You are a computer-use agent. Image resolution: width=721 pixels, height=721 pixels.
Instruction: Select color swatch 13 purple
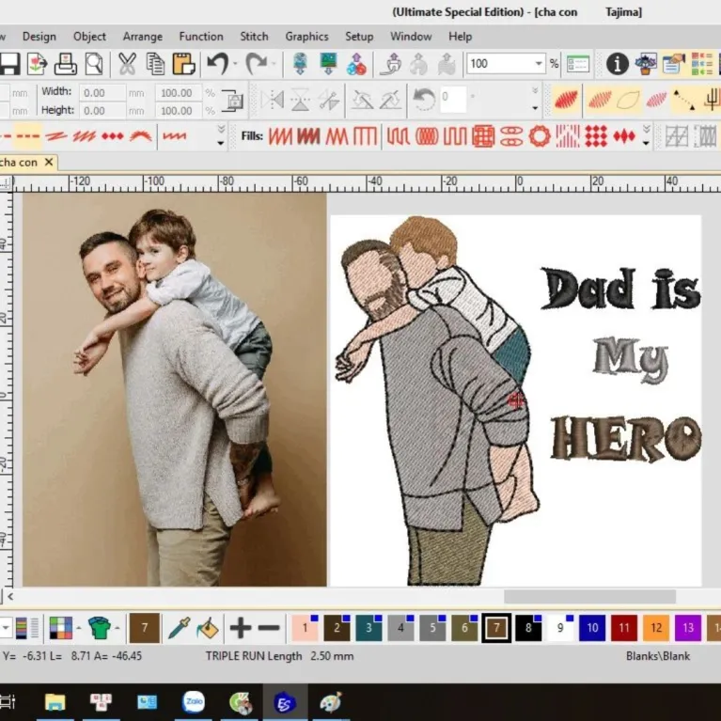pyautogui.click(x=688, y=628)
